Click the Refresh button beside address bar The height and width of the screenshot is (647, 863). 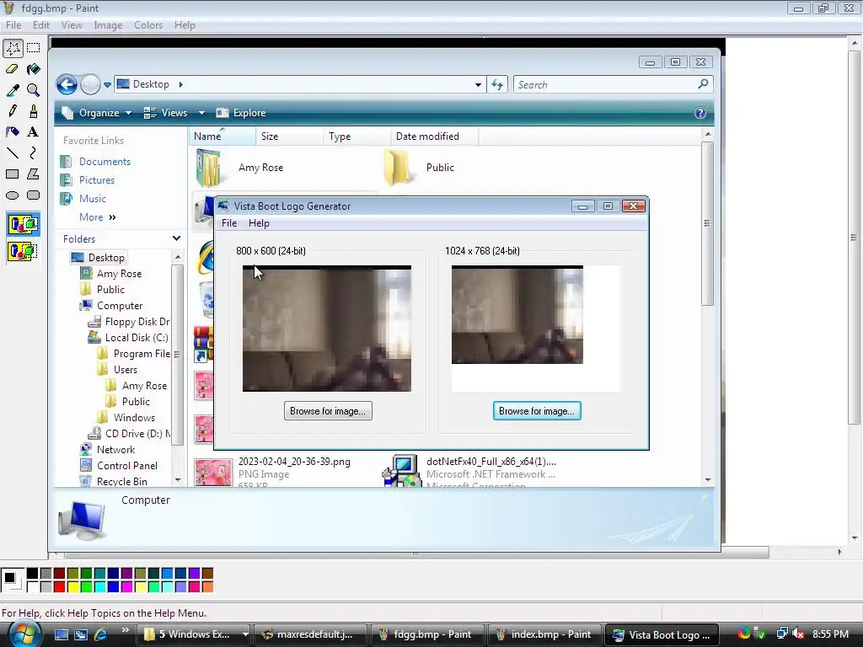point(497,85)
